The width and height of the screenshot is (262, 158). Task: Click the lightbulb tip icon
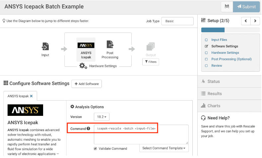[x=4, y=21]
